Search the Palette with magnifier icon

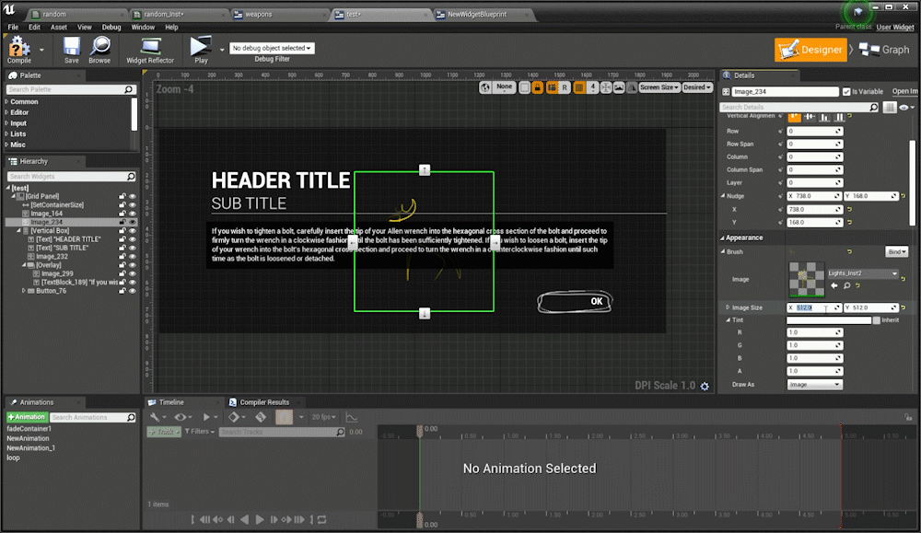129,89
